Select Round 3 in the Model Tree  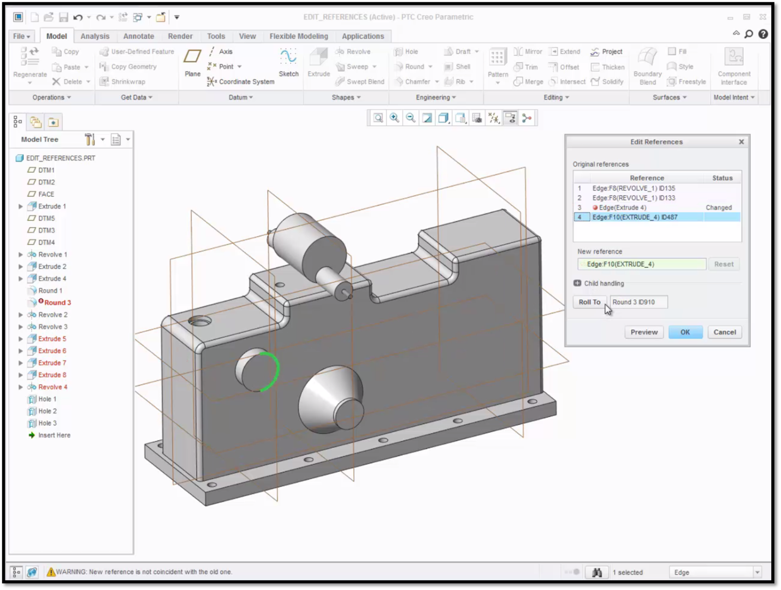point(57,303)
